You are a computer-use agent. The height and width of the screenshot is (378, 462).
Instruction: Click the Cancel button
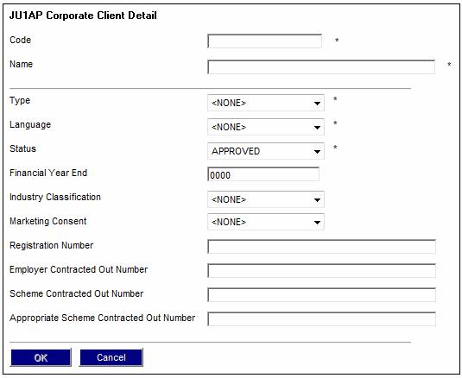(111, 357)
